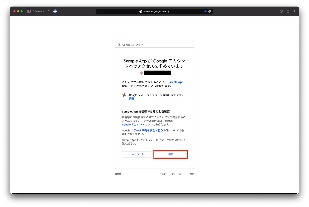The image size is (309, 207).
Task: Open the 1Password extension icon
Action: [55, 11]
